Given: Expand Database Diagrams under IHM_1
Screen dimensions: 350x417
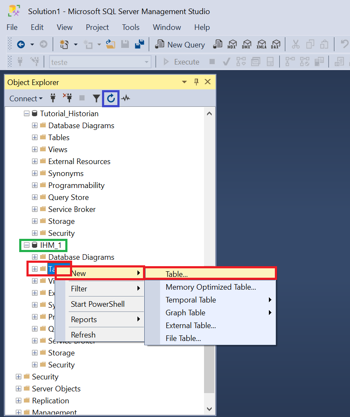Looking at the screenshot, I should [x=35, y=257].
